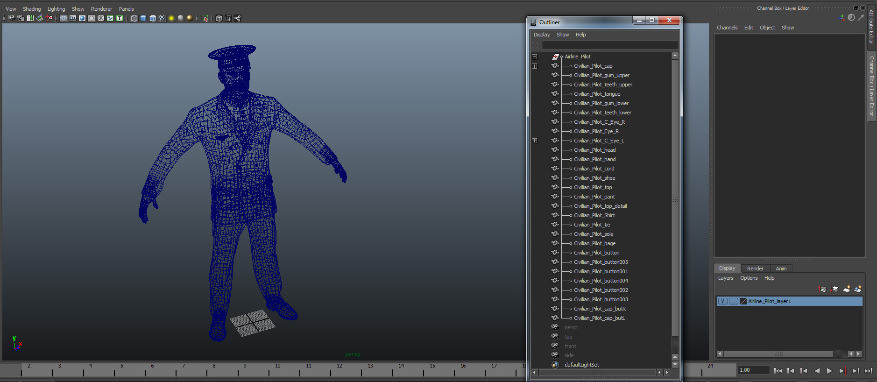Toggle visibility V box of Airline_Pilot_layer1
877x382 pixels.
722,301
